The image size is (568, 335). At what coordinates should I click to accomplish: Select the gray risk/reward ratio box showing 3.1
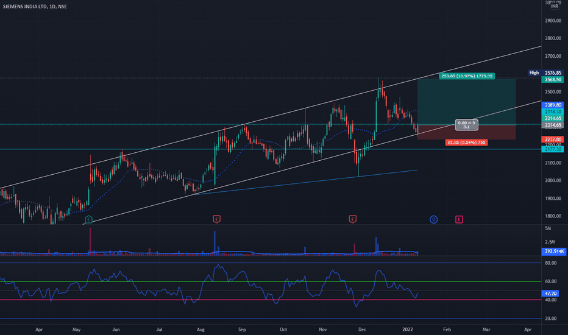click(x=467, y=125)
